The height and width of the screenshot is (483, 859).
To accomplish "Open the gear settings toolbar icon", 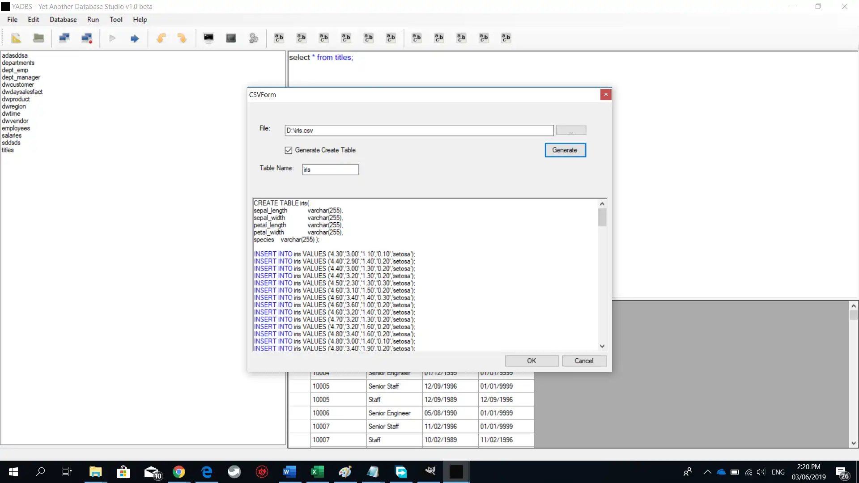I will coord(254,38).
